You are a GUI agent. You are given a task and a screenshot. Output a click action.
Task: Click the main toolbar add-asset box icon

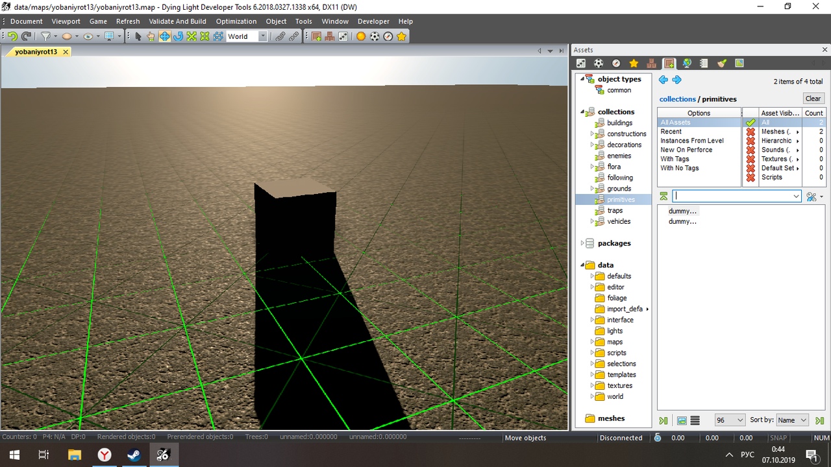pyautogui.click(x=317, y=36)
